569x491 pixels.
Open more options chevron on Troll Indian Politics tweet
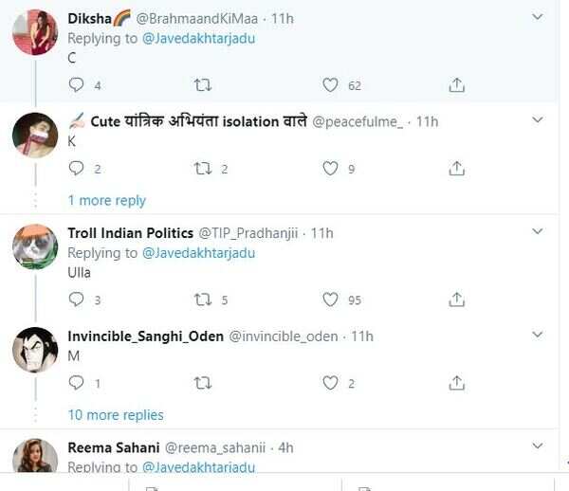click(x=537, y=232)
